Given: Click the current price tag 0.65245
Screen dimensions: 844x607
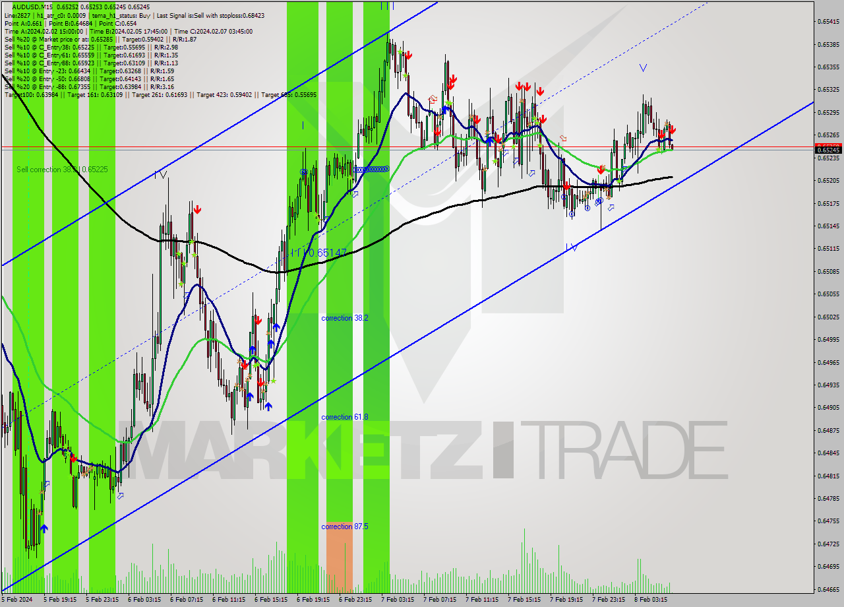Looking at the screenshot, I should click(x=828, y=150).
